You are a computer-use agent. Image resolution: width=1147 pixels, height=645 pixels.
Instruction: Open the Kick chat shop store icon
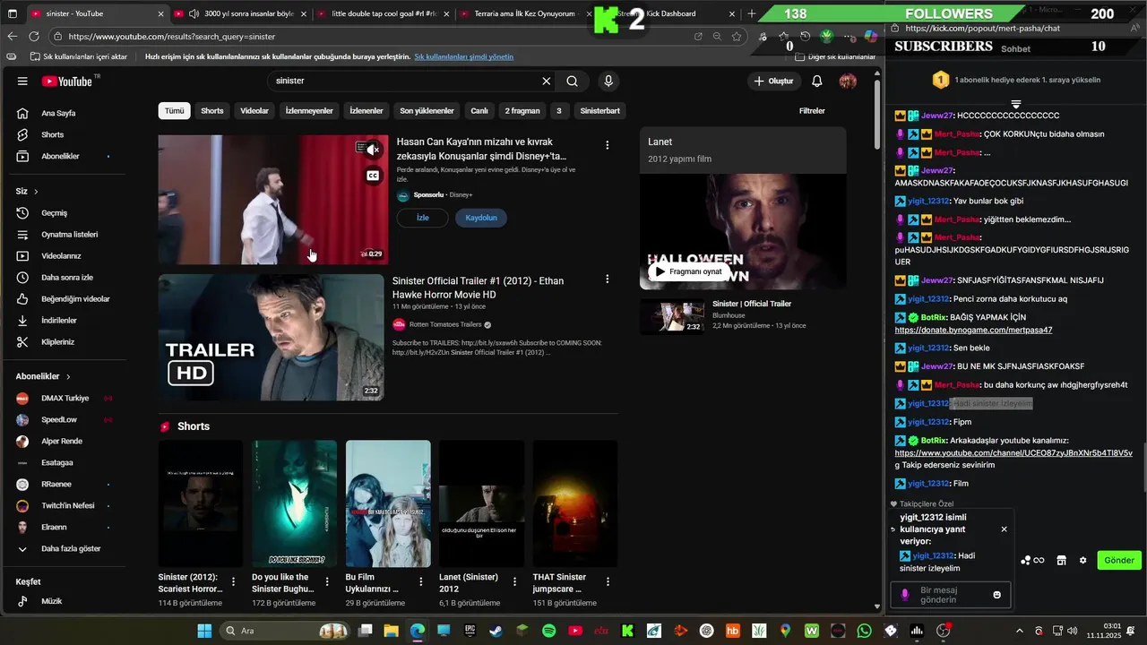1061,561
